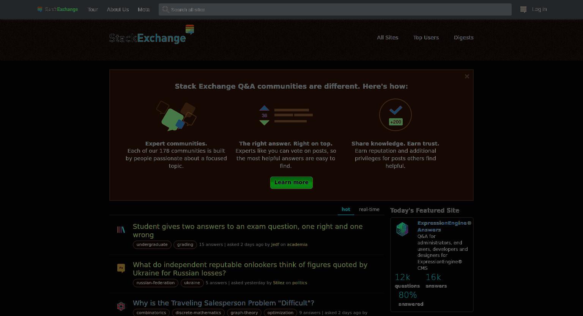Select the optimization tag
Image resolution: width=583 pixels, height=316 pixels.
(x=280, y=313)
